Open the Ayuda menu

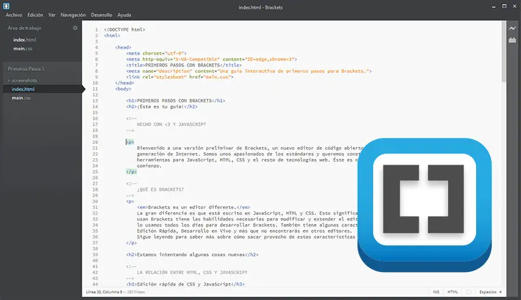click(124, 15)
